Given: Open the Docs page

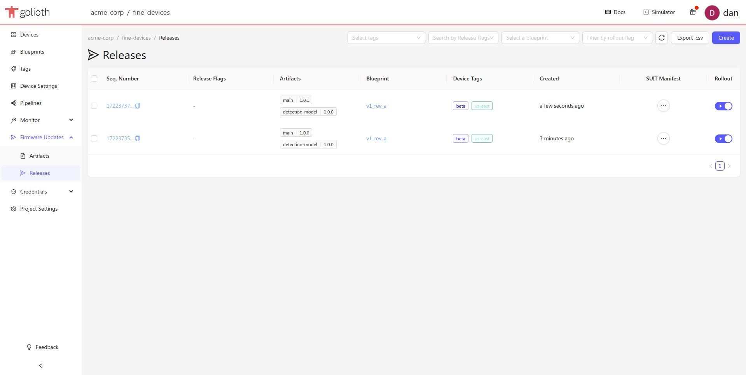Looking at the screenshot, I should point(615,12).
